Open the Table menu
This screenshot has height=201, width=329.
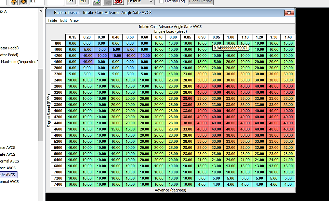pyautogui.click(x=52, y=20)
